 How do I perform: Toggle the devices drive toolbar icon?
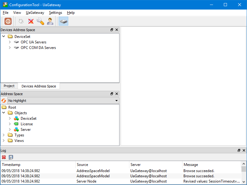click(x=63, y=21)
